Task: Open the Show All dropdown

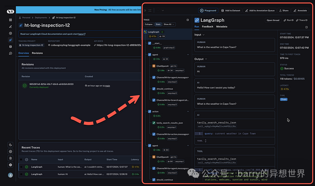Action: click(x=169, y=24)
